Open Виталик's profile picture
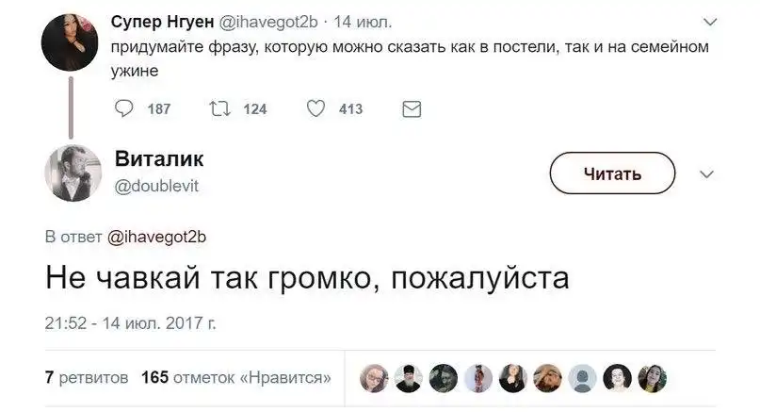Viewport: 760px width, 412px height. tap(73, 173)
